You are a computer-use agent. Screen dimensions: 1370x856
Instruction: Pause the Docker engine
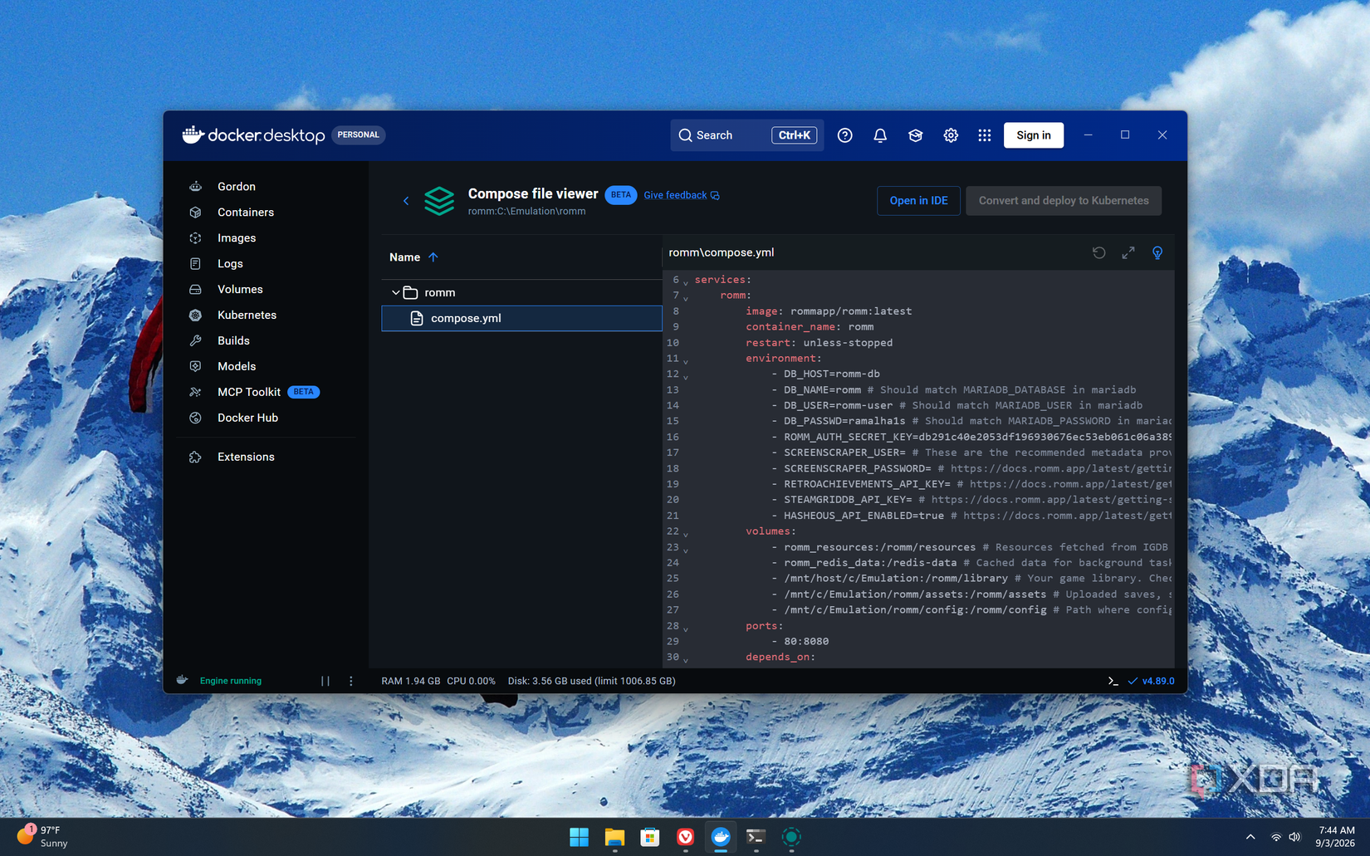(x=325, y=681)
